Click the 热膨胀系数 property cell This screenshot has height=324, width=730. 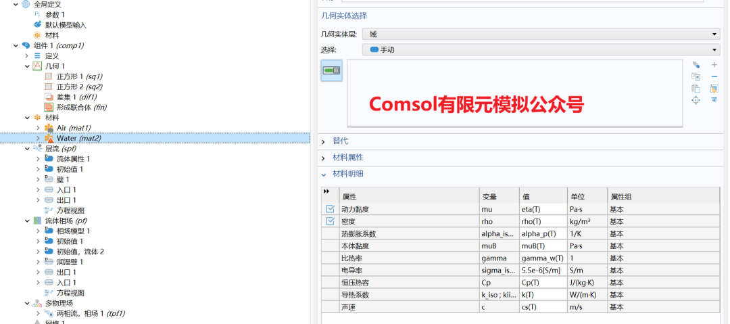click(x=409, y=233)
